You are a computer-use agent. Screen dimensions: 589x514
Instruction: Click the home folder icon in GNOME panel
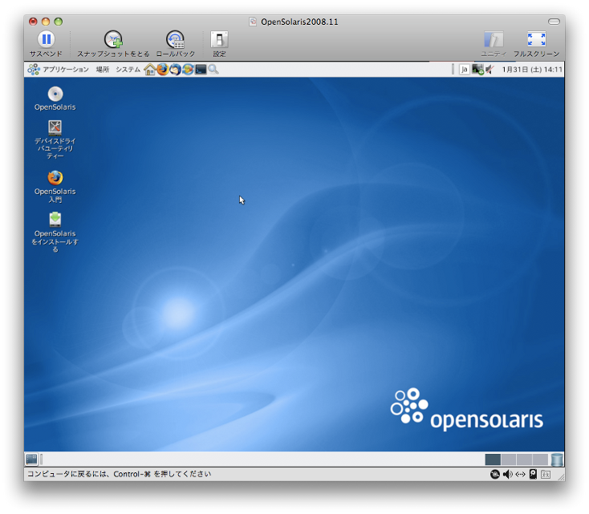[x=149, y=70]
